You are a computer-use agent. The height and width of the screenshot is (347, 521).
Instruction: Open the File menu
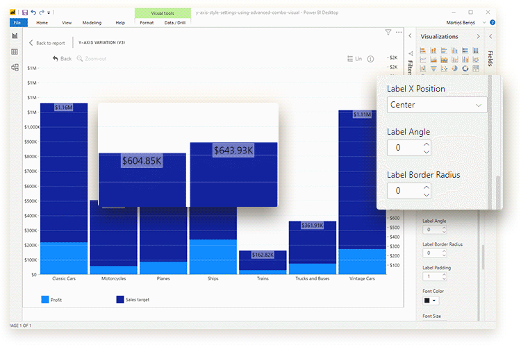(x=17, y=23)
